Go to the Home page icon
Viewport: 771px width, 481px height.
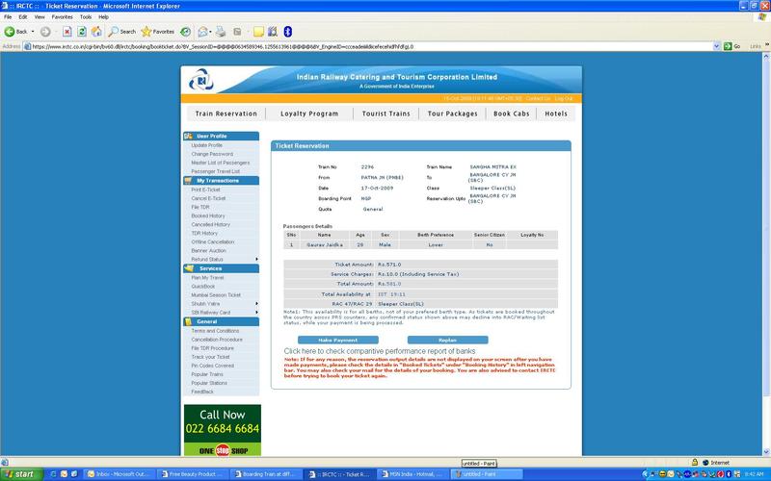[x=97, y=32]
